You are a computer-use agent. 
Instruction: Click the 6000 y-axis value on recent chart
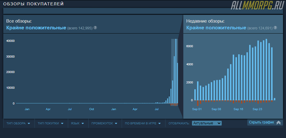pos(189,46)
